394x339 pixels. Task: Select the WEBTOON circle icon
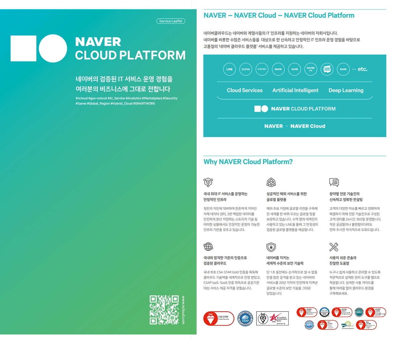tap(327, 69)
